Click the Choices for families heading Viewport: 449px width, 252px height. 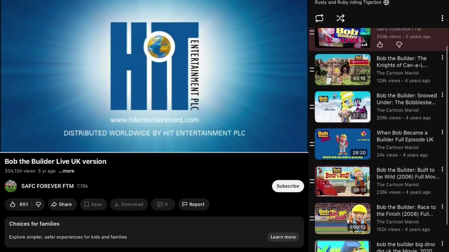pyautogui.click(x=34, y=224)
